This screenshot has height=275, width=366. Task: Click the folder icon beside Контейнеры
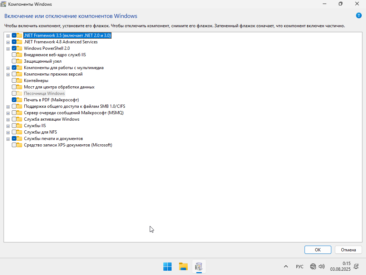[x=20, y=81]
